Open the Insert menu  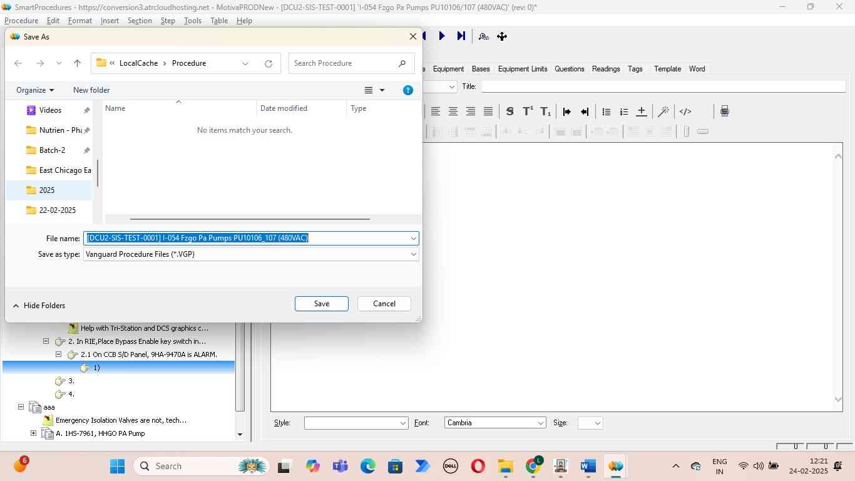pyautogui.click(x=110, y=21)
